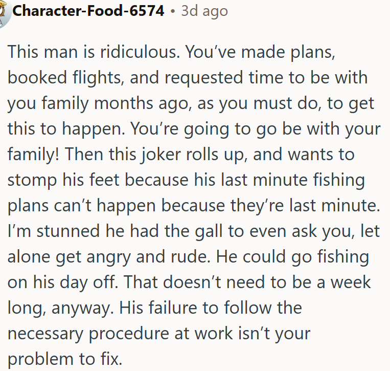
Task: Open the Character-Food-6574 user profile
Action: point(88,11)
